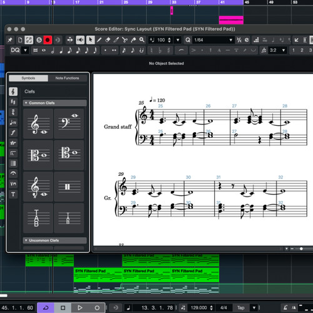Select the Split scissors tool
This screenshot has height=313, width=313.
(x=125, y=40)
